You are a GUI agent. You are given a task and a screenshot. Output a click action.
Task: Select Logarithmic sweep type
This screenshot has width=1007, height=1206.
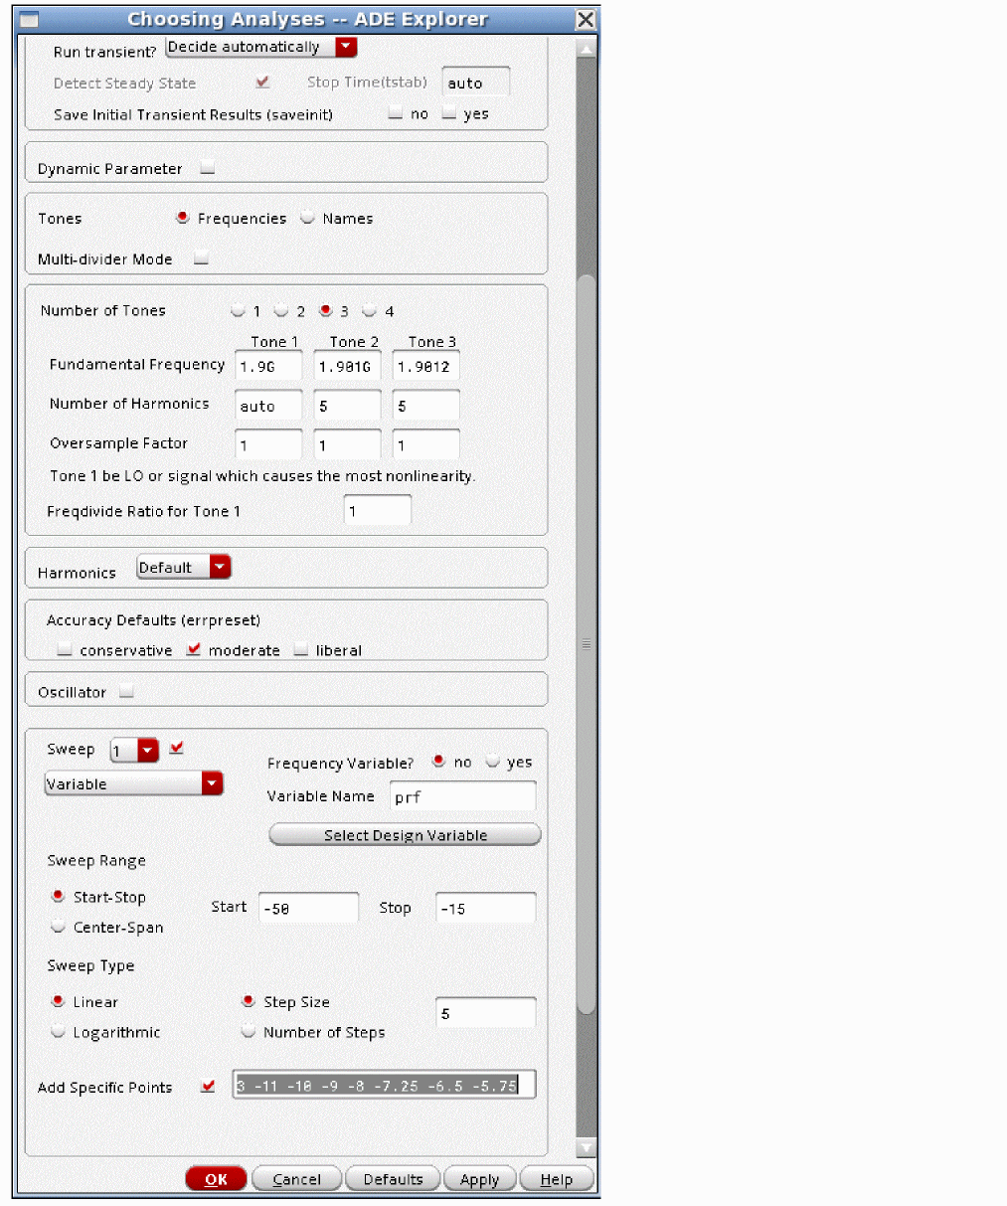click(x=59, y=1032)
